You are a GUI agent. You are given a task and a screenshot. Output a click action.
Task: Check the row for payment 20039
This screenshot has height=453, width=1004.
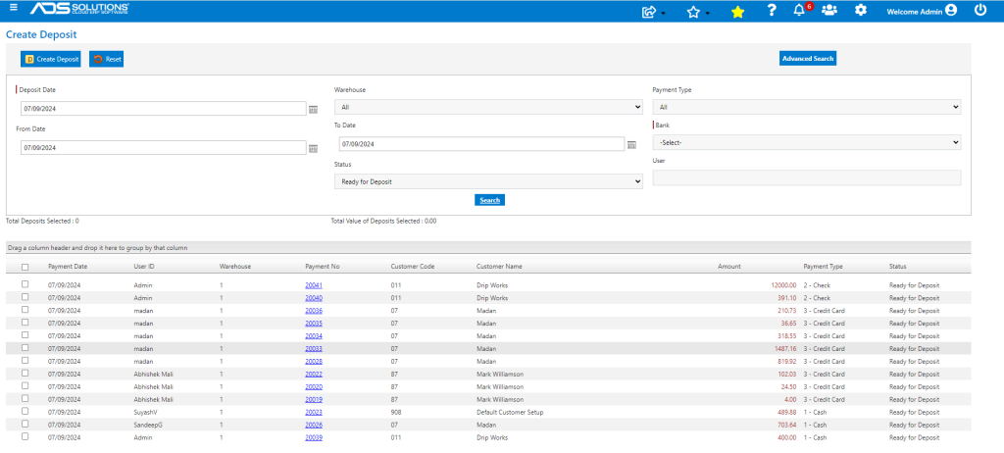tap(25, 436)
